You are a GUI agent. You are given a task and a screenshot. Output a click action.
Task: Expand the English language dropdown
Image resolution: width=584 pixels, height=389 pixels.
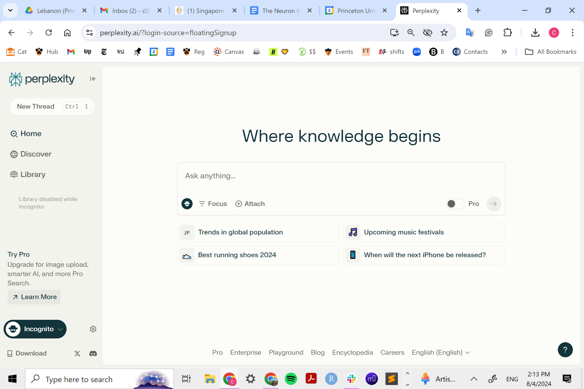(441, 353)
